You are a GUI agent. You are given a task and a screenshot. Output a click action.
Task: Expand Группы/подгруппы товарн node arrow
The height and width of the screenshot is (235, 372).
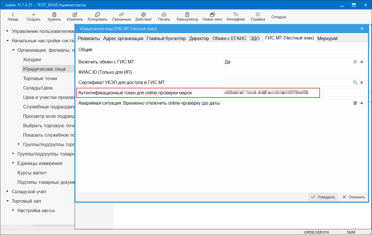13,154
